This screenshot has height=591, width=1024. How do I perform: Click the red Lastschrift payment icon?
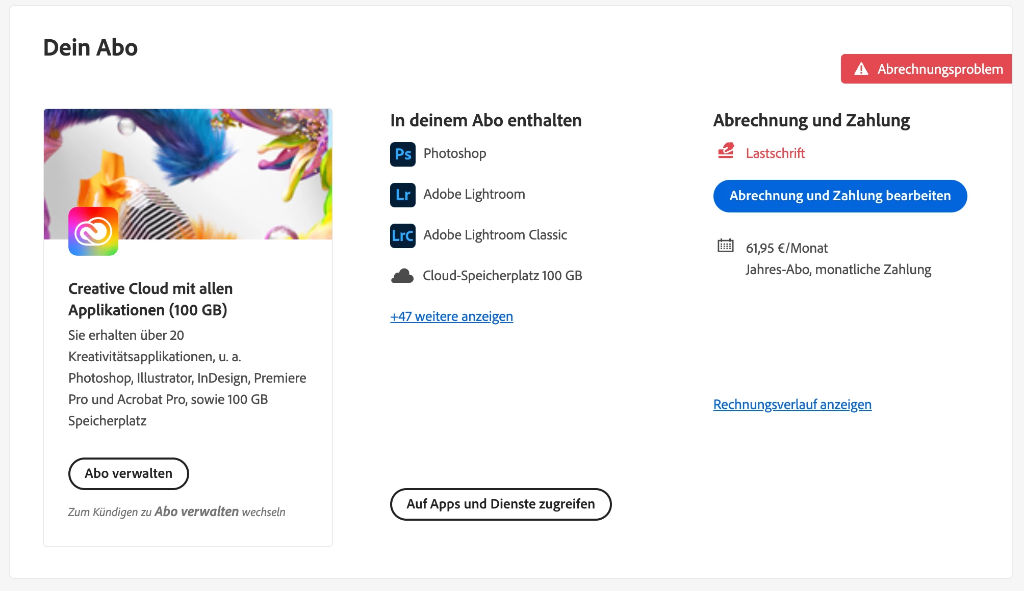click(x=725, y=151)
